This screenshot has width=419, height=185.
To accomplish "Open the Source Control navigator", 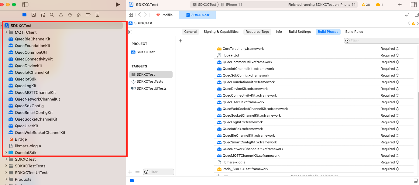I will (34, 15).
